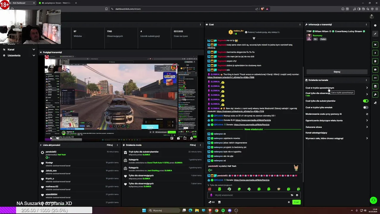Open Discord from the taskbar
This screenshot has width=380, height=214.
(229, 210)
